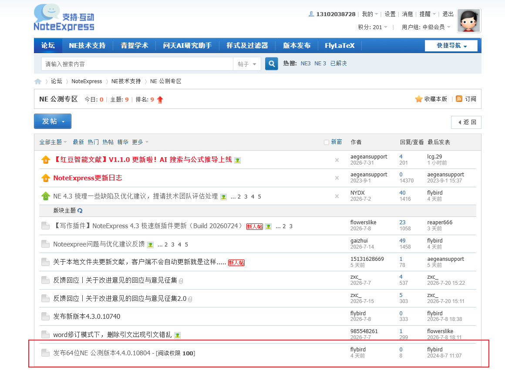Click the blue search magnifier button

(272, 64)
